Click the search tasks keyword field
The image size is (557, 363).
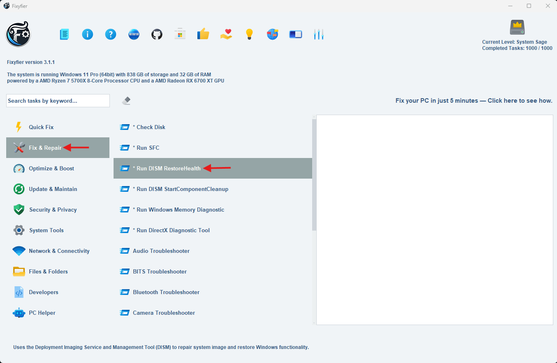58,101
